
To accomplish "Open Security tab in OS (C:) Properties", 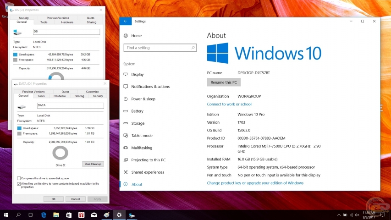I will pos(24,18).
